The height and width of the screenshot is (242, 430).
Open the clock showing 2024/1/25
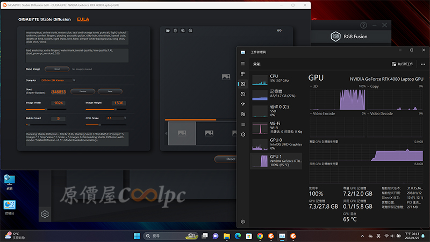pos(412,236)
